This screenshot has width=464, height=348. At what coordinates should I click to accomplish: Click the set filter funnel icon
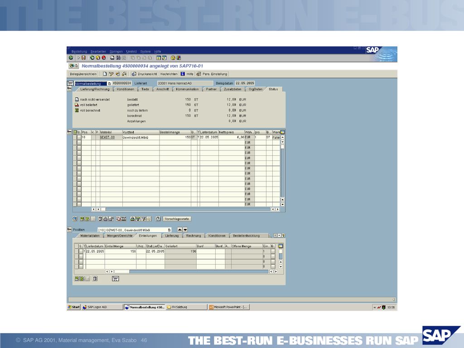click(144, 219)
